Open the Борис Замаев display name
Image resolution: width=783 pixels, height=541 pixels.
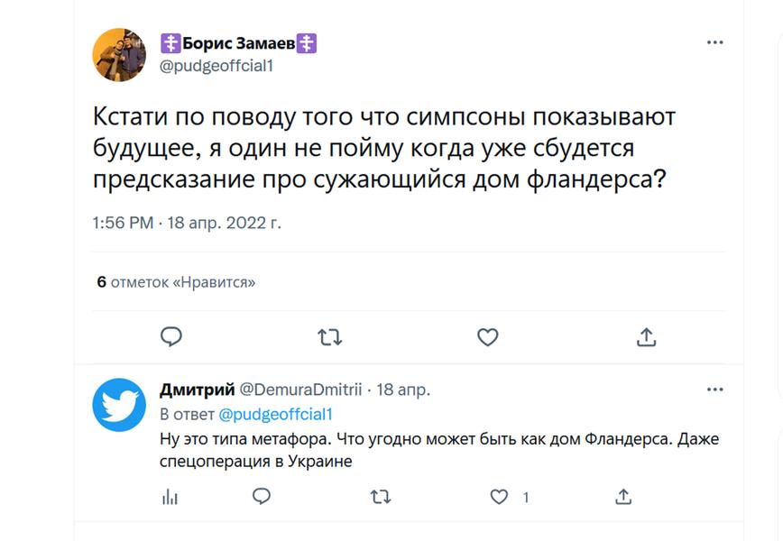pyautogui.click(x=238, y=43)
